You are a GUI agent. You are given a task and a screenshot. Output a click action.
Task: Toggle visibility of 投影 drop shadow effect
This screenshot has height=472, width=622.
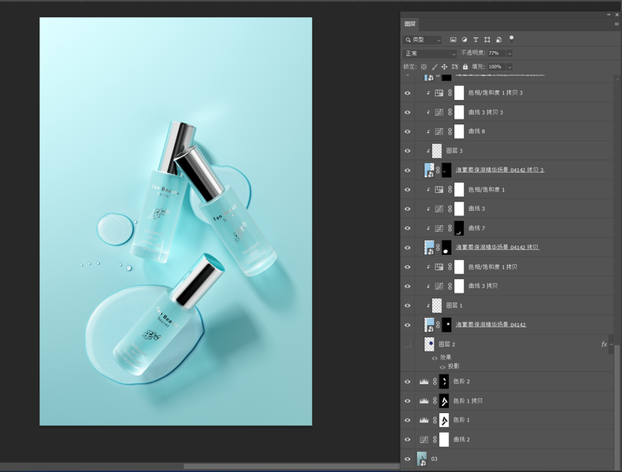tap(442, 367)
